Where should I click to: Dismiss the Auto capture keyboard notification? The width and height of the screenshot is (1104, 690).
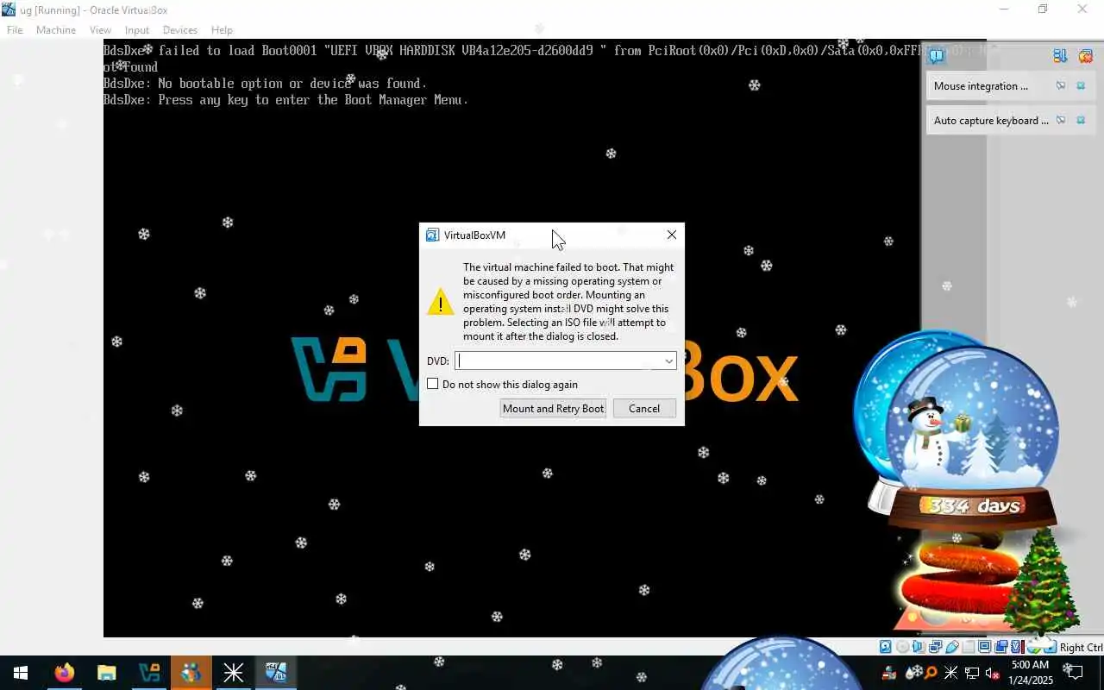[1081, 120]
